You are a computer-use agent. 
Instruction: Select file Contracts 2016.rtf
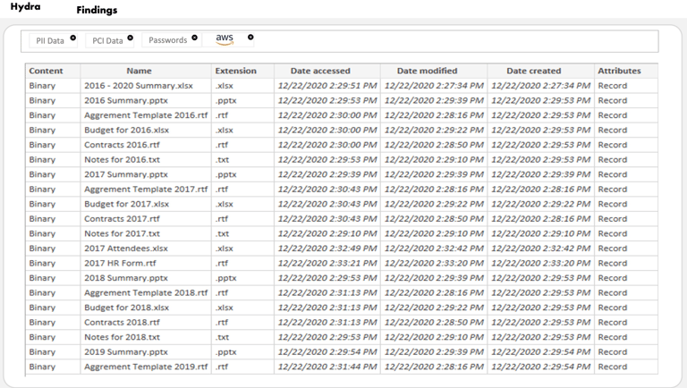(122, 145)
